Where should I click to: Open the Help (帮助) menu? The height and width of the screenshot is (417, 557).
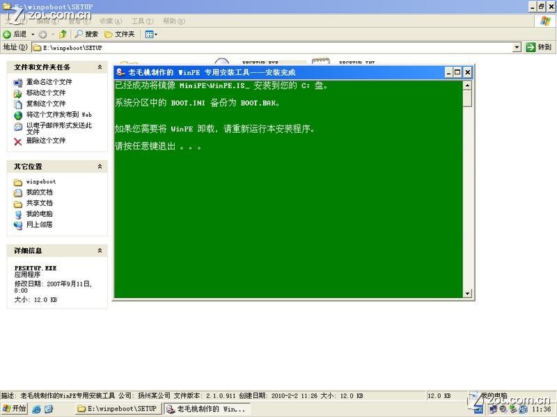173,21
